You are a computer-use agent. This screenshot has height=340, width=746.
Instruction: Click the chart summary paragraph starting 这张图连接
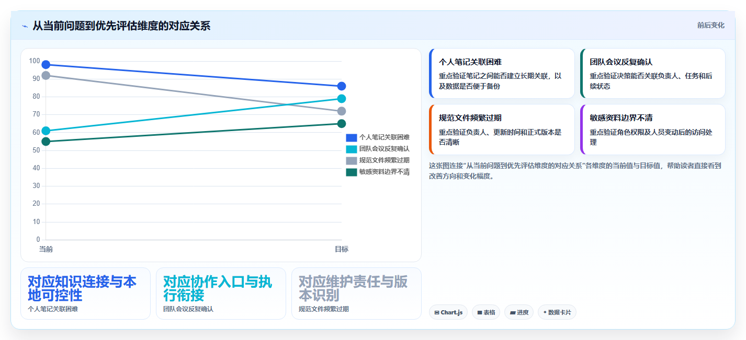coord(575,171)
